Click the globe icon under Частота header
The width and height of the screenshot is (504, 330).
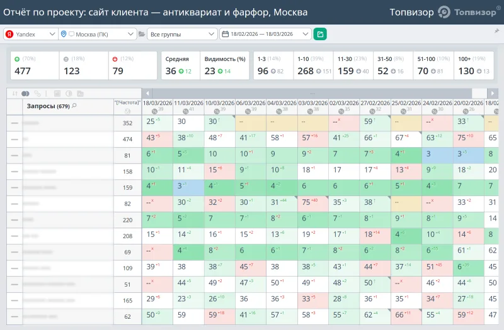point(128,111)
